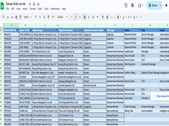Format as percent
Viewport: 169px width, 126px height.
(40, 17)
